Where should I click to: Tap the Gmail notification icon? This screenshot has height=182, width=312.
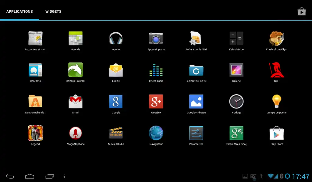[253, 176]
